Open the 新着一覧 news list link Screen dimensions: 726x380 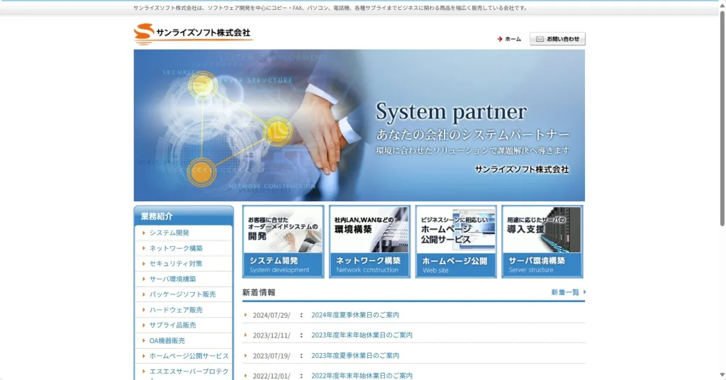pyautogui.click(x=565, y=293)
